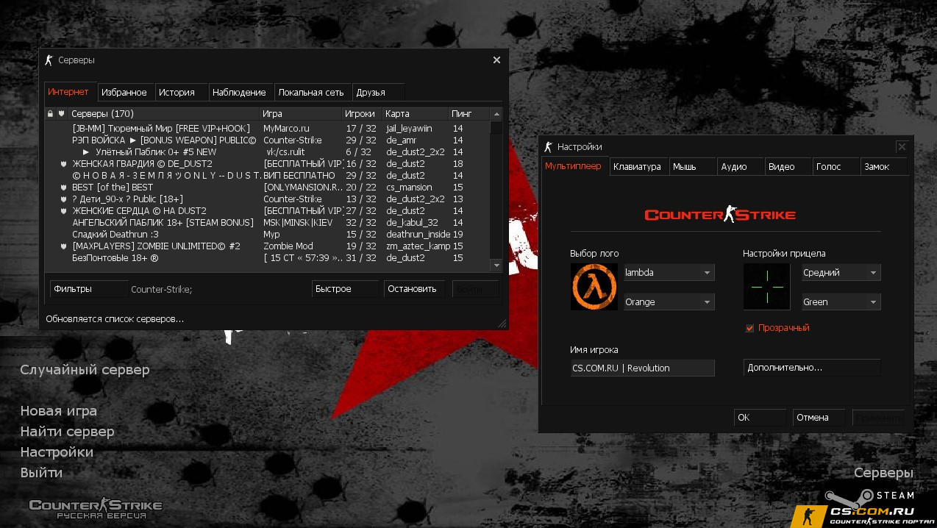
Task: Click the green crosshair preview box
Action: (766, 287)
